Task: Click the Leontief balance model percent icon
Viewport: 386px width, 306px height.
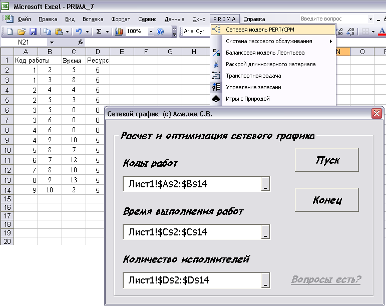Action: coord(216,53)
